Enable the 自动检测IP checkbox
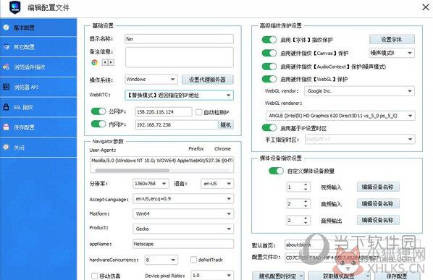Screen dimensions: 433x280 tap(198, 112)
